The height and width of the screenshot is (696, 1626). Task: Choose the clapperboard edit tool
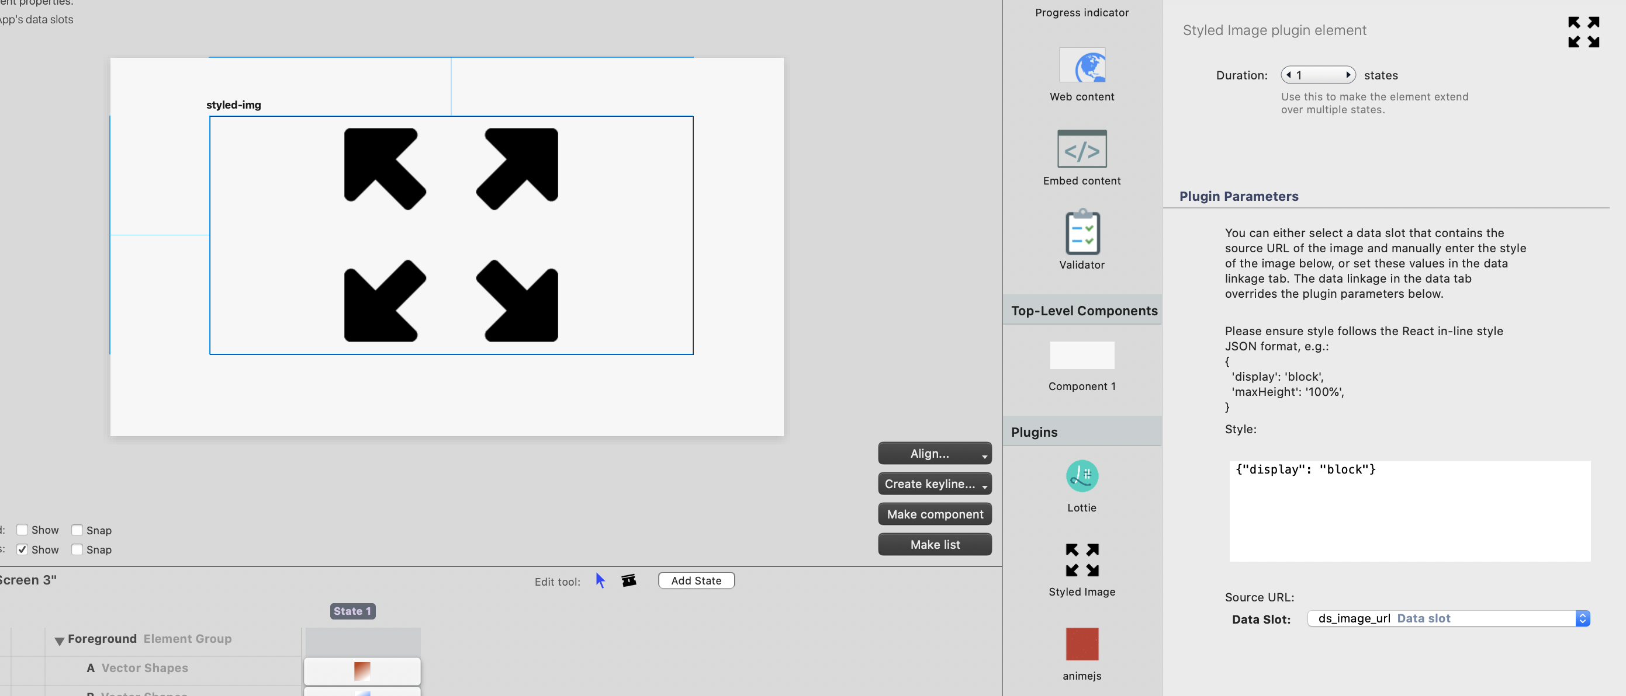(629, 580)
